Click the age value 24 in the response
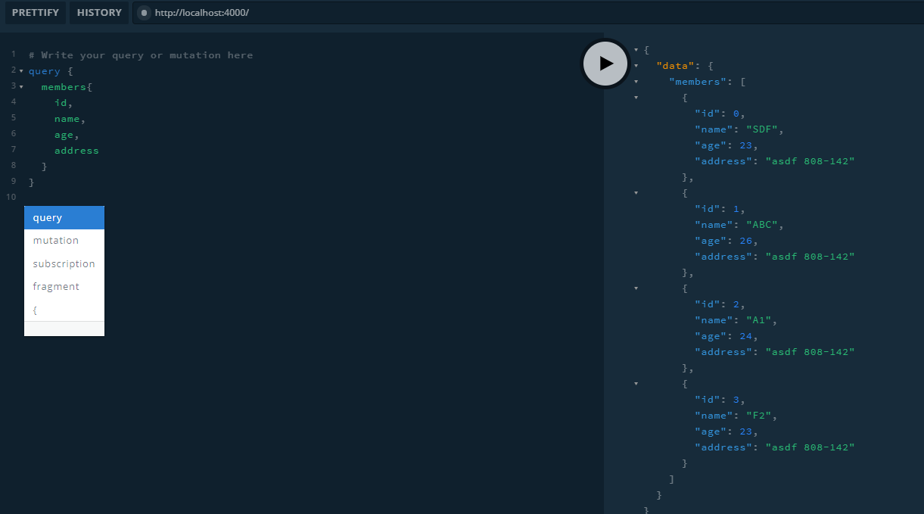Viewport: 924px width, 514px height. tap(746, 336)
